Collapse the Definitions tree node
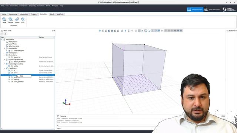Viewport: 237px width, 133px height. 4,55
